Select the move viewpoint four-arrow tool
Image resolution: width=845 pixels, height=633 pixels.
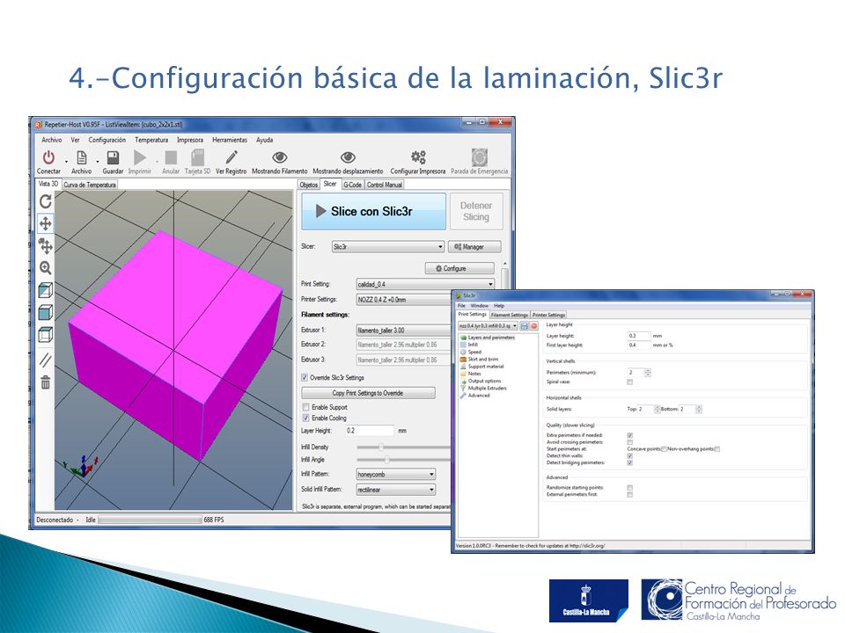[46, 223]
